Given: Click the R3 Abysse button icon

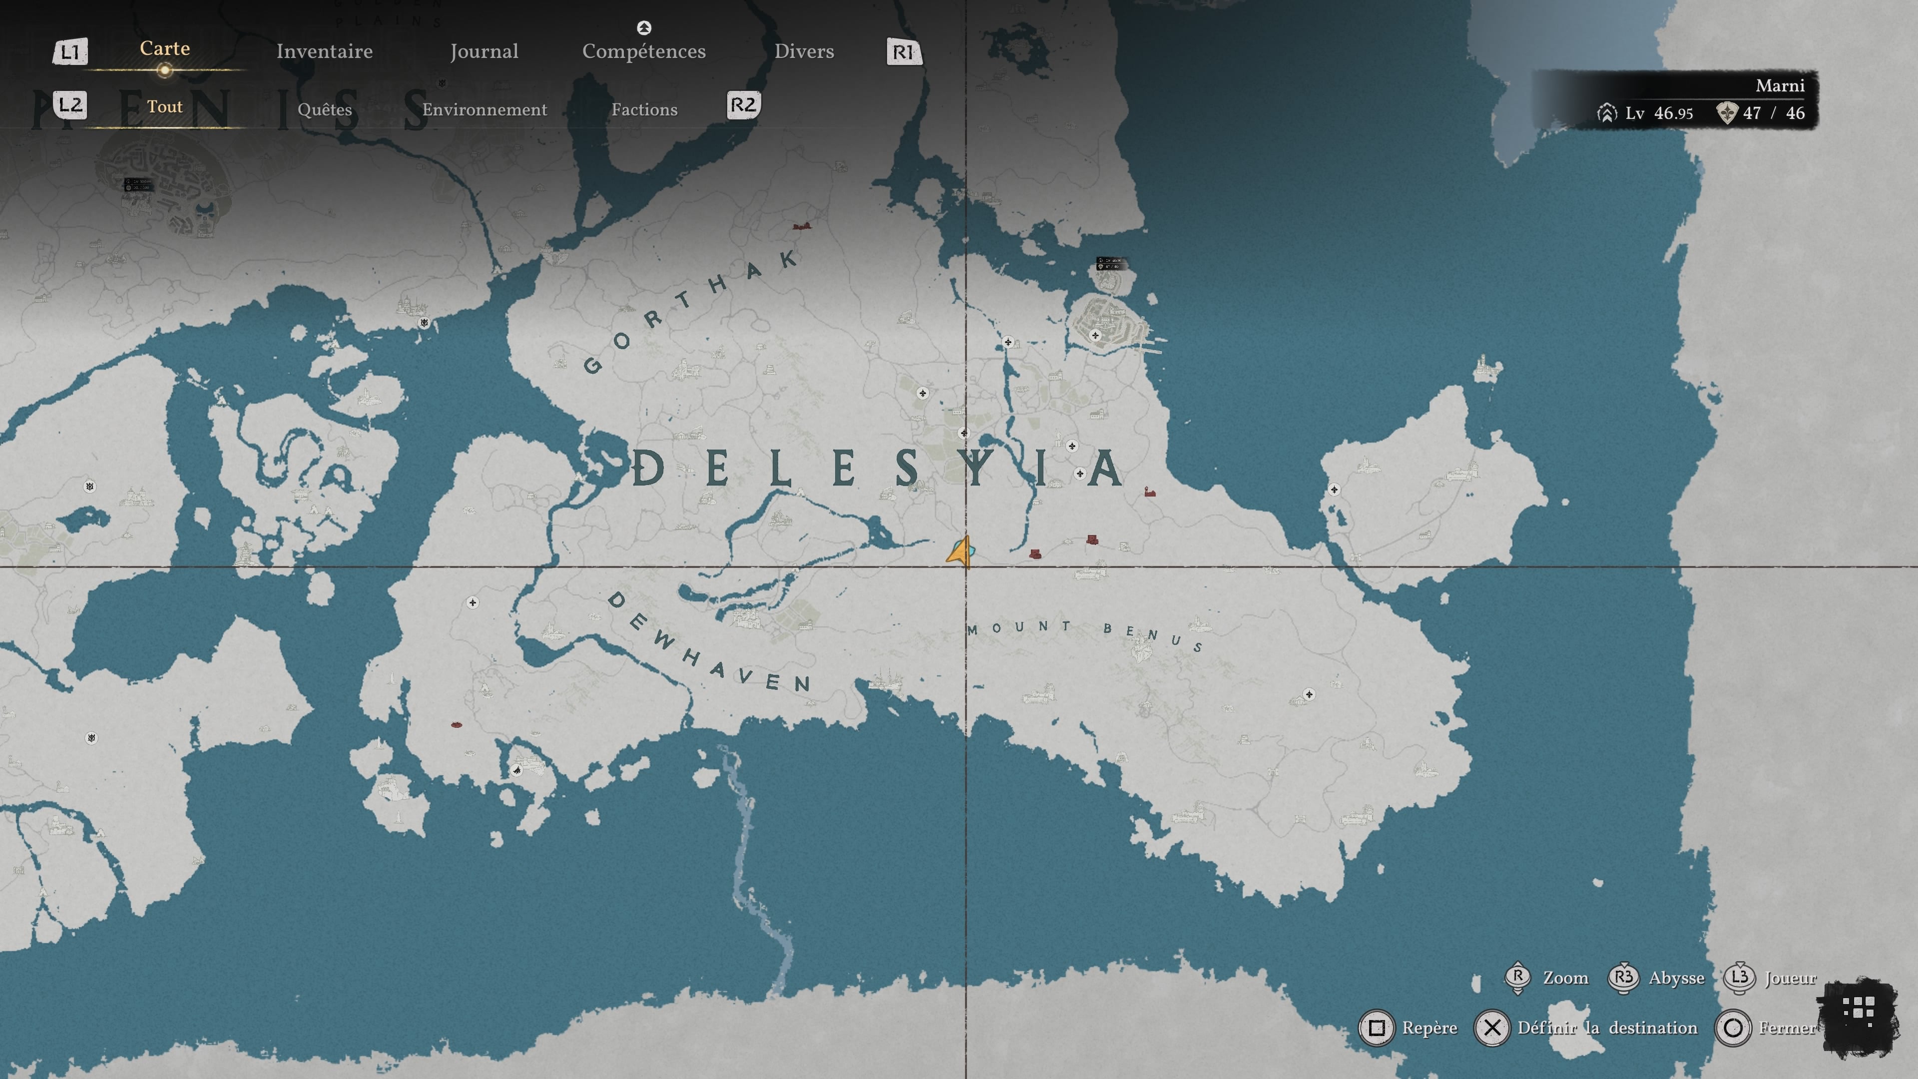Looking at the screenshot, I should pyautogui.click(x=1623, y=978).
